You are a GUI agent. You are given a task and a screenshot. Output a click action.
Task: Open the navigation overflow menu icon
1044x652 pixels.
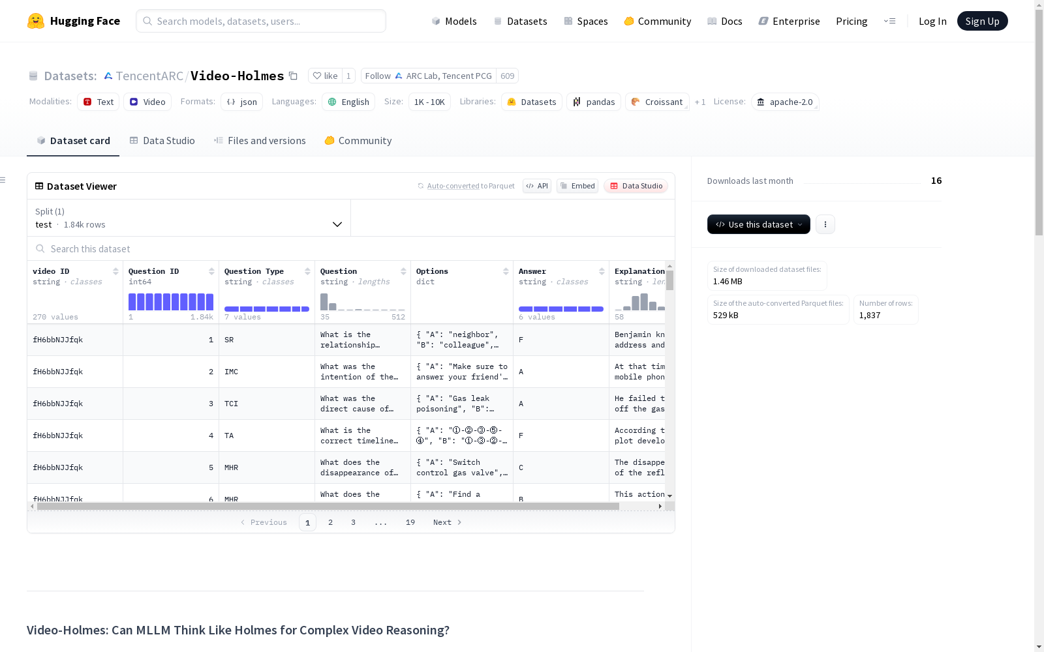click(x=889, y=21)
